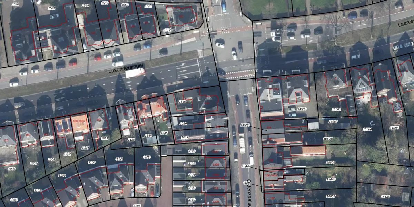Pick parcel label 1017
This screenshot has height=207, width=414.
click(x=185, y=137)
